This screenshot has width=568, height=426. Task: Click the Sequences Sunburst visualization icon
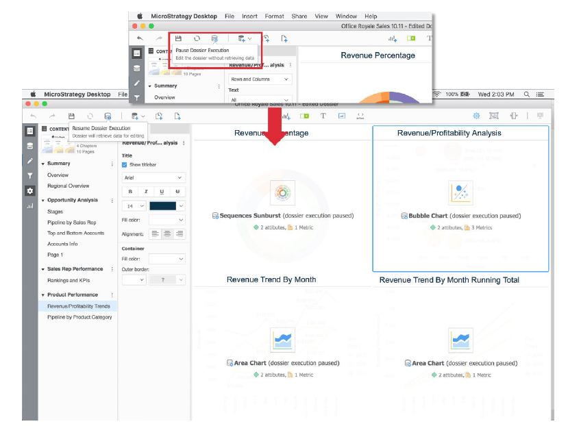pos(282,193)
